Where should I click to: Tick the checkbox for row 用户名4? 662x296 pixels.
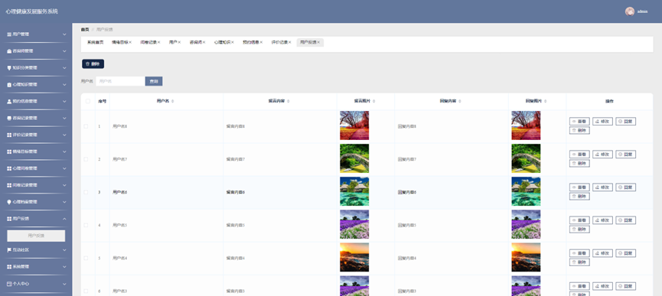(x=86, y=258)
